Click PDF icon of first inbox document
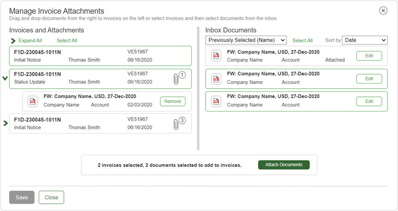This screenshot has height=211, width=398. pyautogui.click(x=216, y=56)
